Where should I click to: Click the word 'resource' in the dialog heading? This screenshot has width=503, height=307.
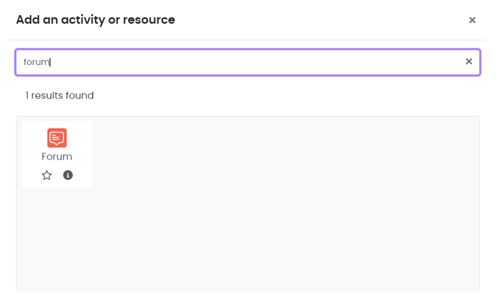[152, 20]
